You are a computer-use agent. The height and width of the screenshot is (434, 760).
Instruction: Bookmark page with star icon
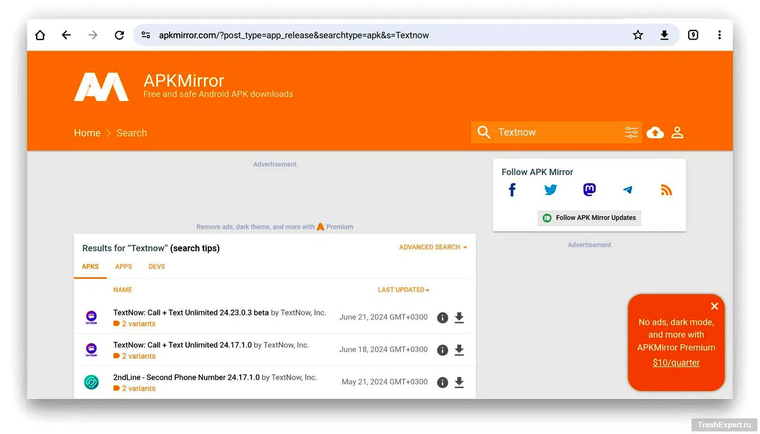638,35
